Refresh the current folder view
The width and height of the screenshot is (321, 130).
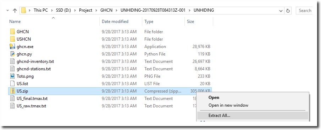click(x=288, y=11)
